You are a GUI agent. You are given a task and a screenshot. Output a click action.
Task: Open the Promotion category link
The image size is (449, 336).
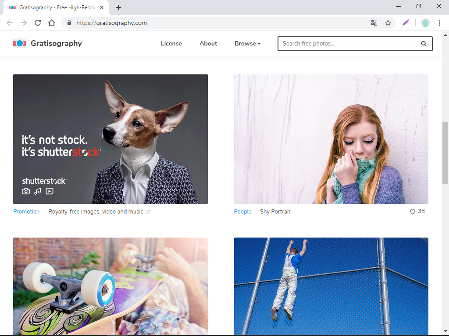click(26, 211)
